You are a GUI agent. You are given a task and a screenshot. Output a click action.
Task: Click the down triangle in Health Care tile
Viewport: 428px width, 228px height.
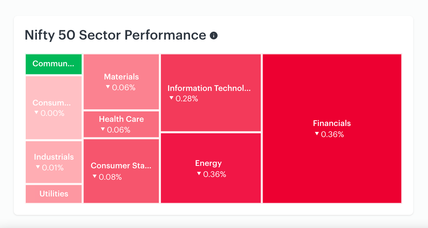point(103,129)
